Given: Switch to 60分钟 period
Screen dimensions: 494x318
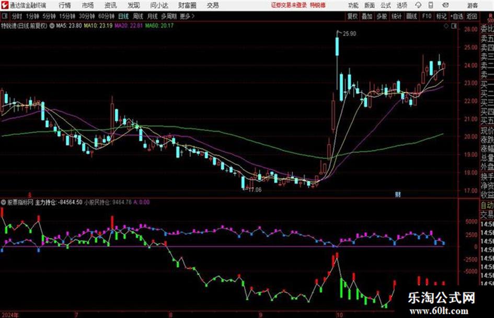Looking at the screenshot, I should 107,16.
